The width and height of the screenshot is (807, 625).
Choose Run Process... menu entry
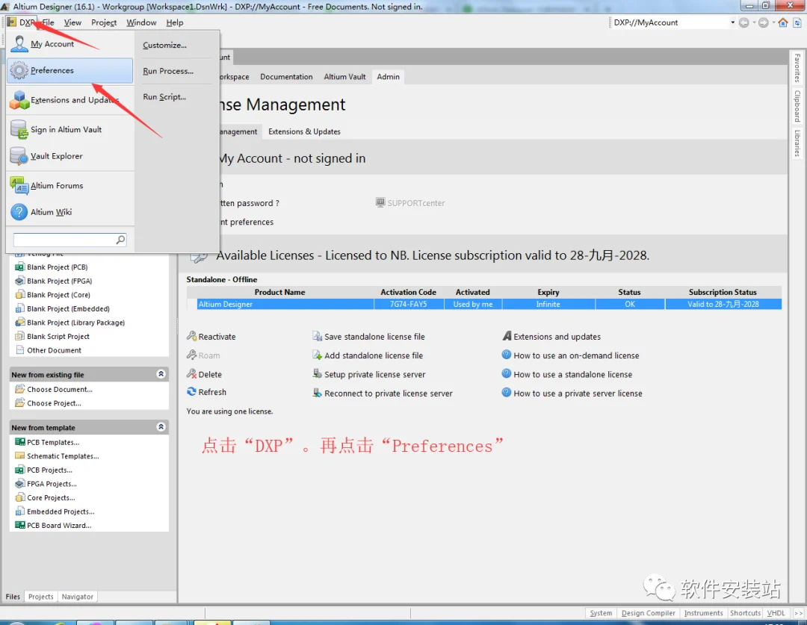tap(168, 71)
